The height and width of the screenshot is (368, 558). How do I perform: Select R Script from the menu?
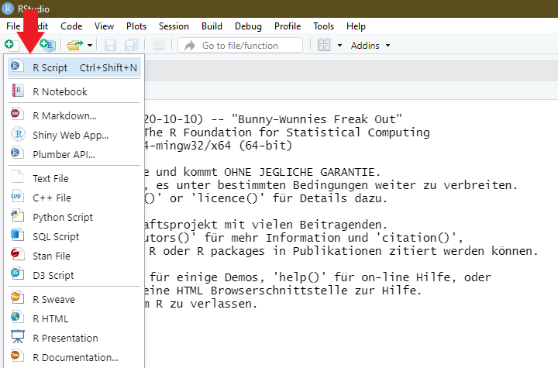[74, 67]
